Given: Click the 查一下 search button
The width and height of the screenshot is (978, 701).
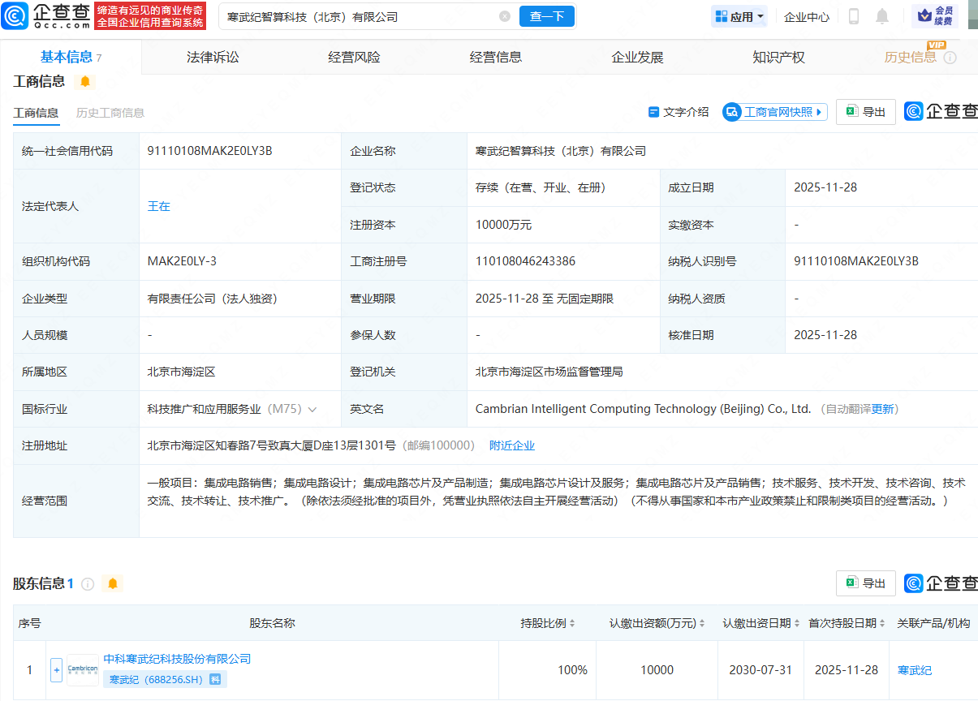Looking at the screenshot, I should point(546,15).
